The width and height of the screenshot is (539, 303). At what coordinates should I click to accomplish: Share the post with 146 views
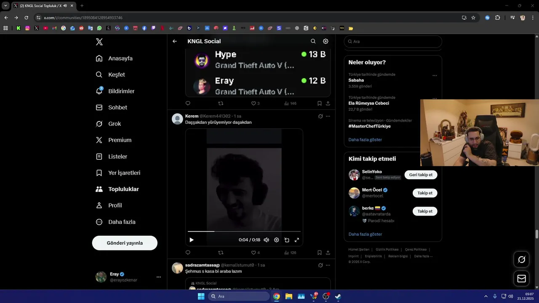coord(328,103)
